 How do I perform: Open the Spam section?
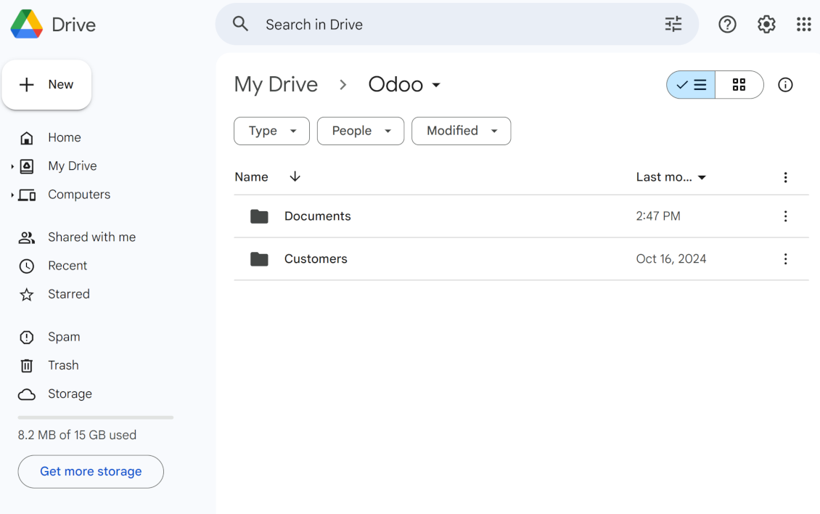tap(64, 337)
